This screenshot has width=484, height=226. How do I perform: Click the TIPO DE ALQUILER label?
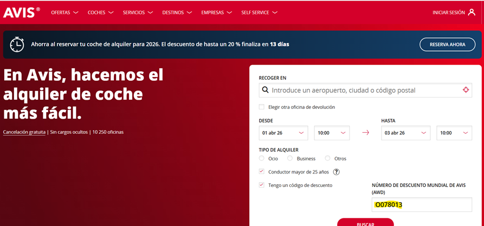[x=279, y=150]
